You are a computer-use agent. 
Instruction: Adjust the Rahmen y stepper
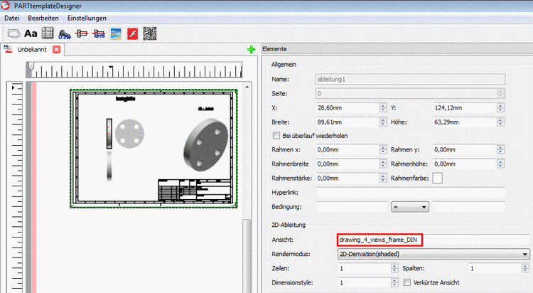pyautogui.click(x=500, y=149)
